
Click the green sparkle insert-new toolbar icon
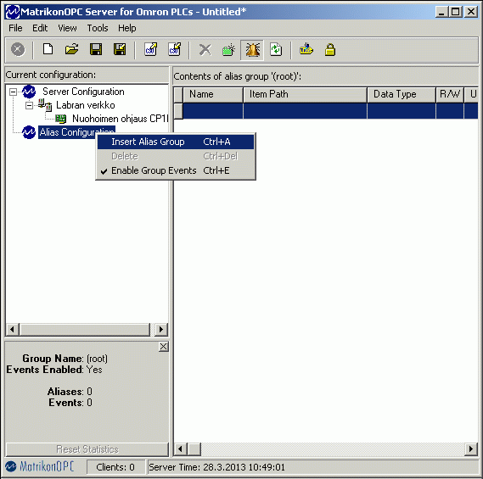coord(228,49)
